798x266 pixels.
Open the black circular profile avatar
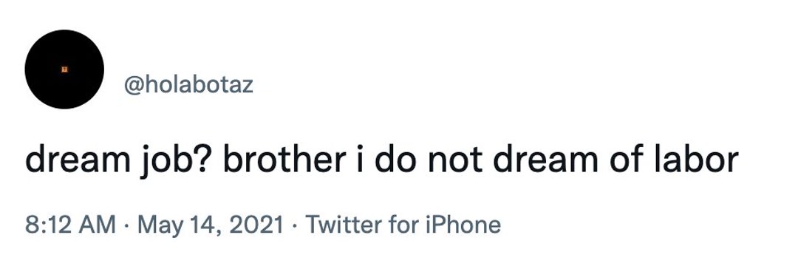64,69
